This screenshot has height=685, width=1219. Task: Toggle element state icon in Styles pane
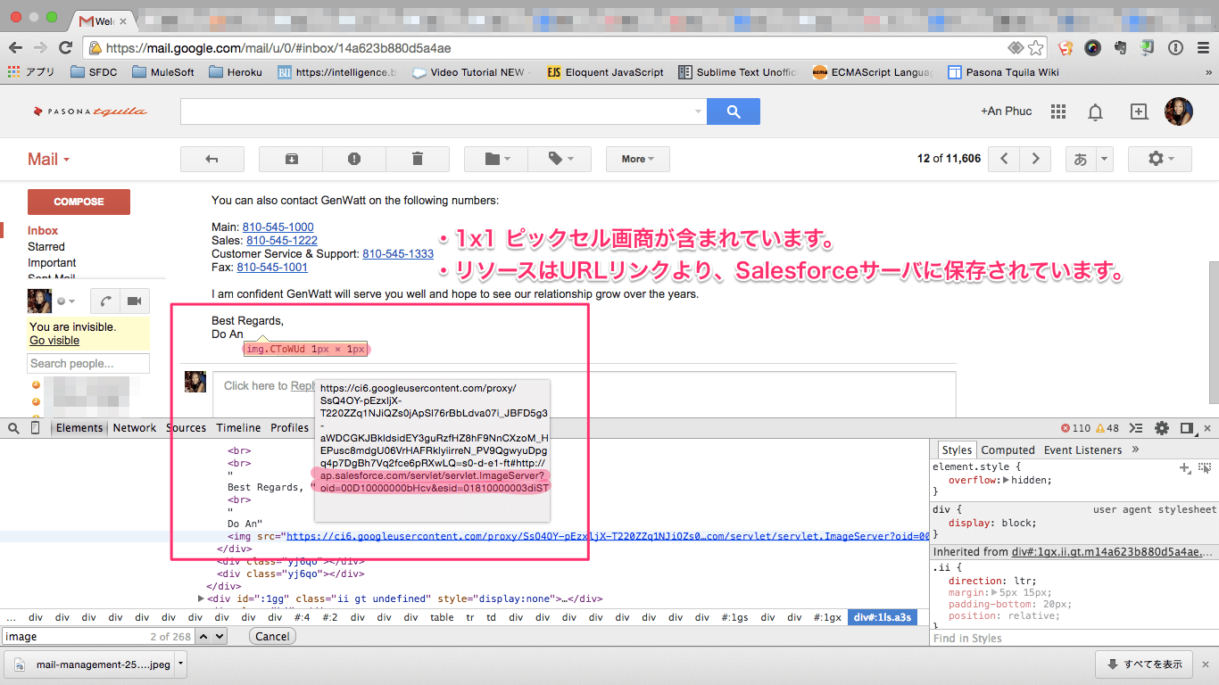(x=1205, y=467)
